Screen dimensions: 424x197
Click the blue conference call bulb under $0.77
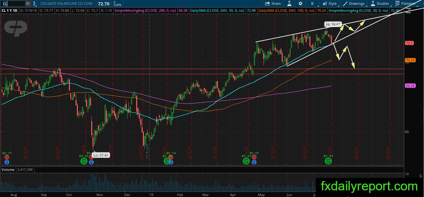7,162
